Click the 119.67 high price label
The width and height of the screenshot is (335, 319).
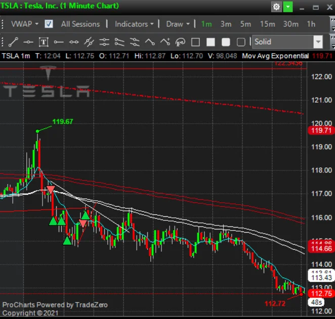coord(63,122)
